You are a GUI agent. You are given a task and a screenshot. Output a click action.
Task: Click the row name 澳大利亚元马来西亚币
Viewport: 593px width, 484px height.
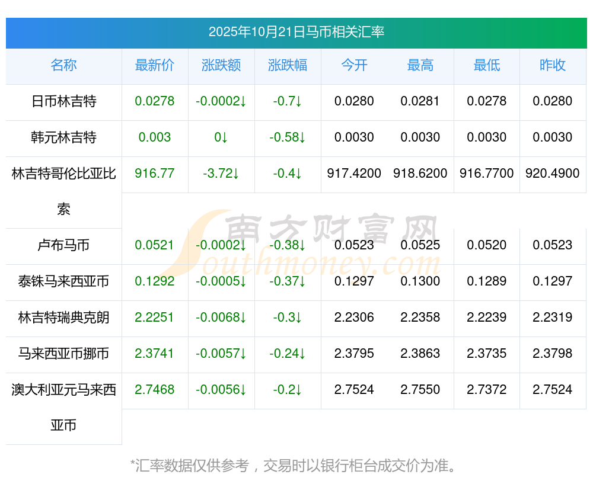point(63,408)
